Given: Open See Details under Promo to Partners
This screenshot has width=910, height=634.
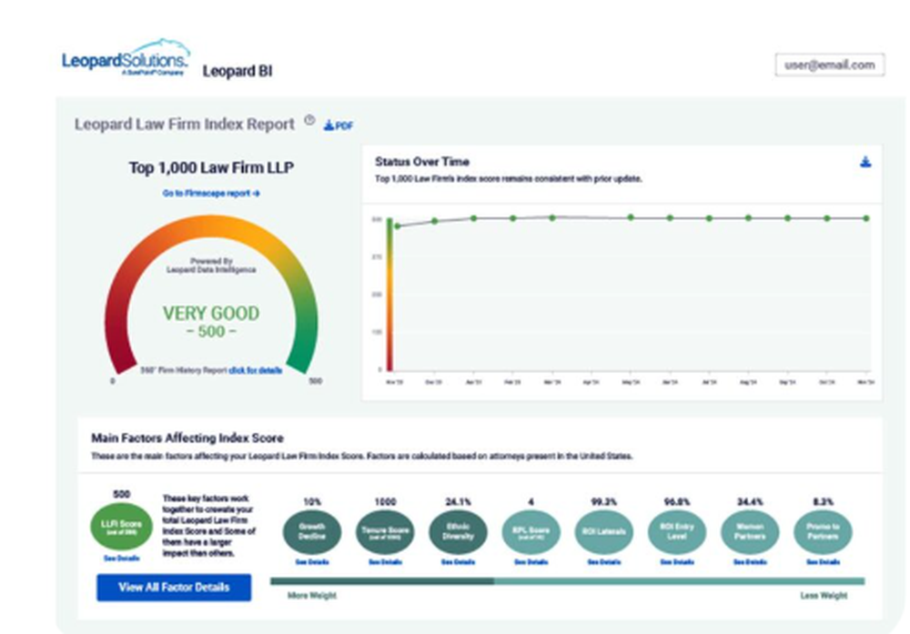Looking at the screenshot, I should [x=823, y=562].
